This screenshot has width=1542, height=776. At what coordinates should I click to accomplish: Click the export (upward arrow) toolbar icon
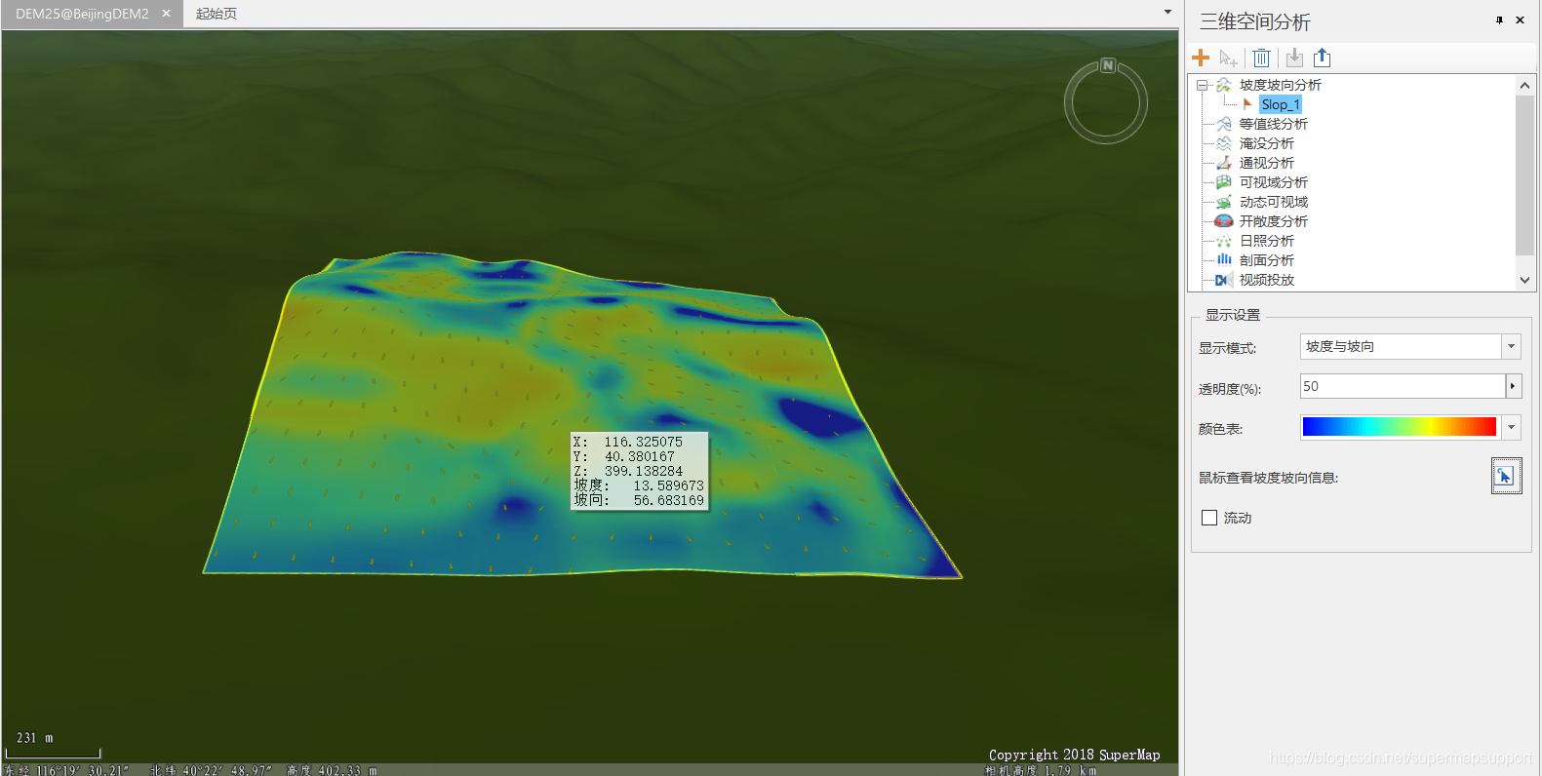click(x=1323, y=58)
